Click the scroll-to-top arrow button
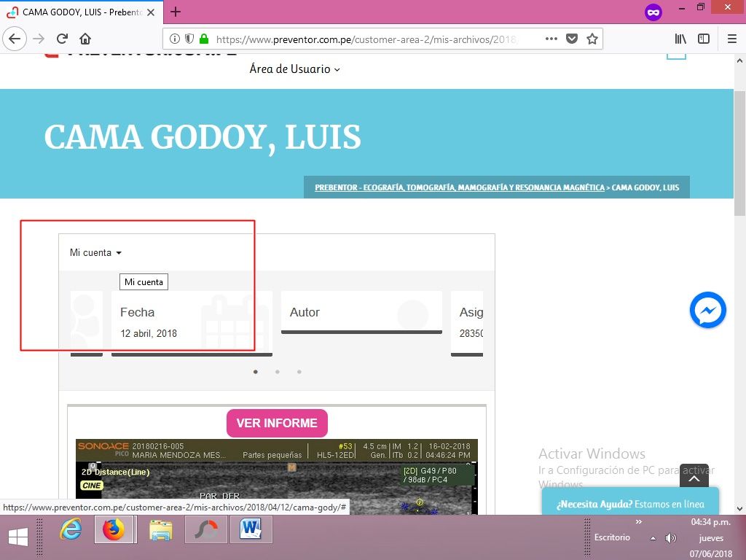This screenshot has height=560, width=746. tap(694, 477)
